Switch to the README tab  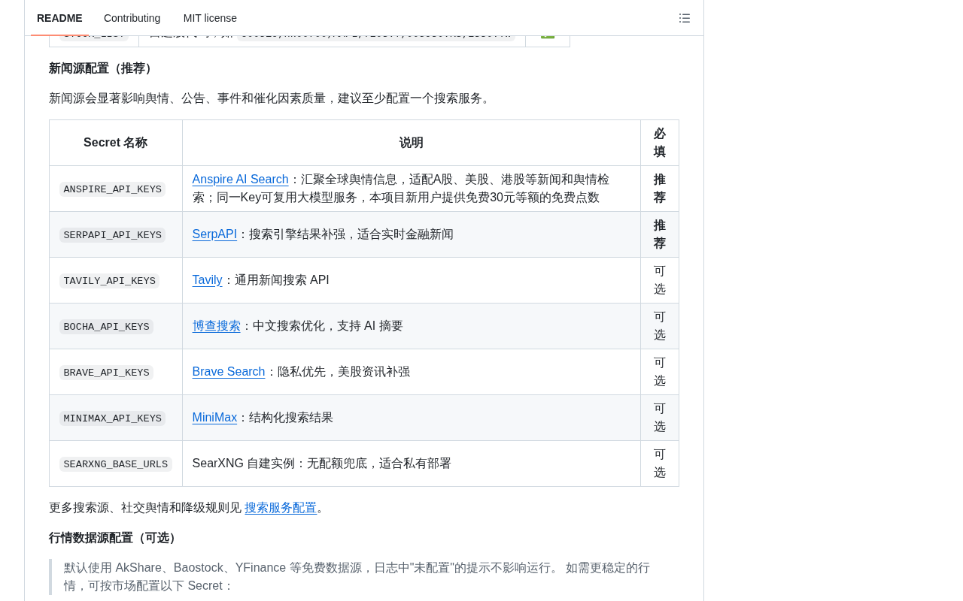59,18
